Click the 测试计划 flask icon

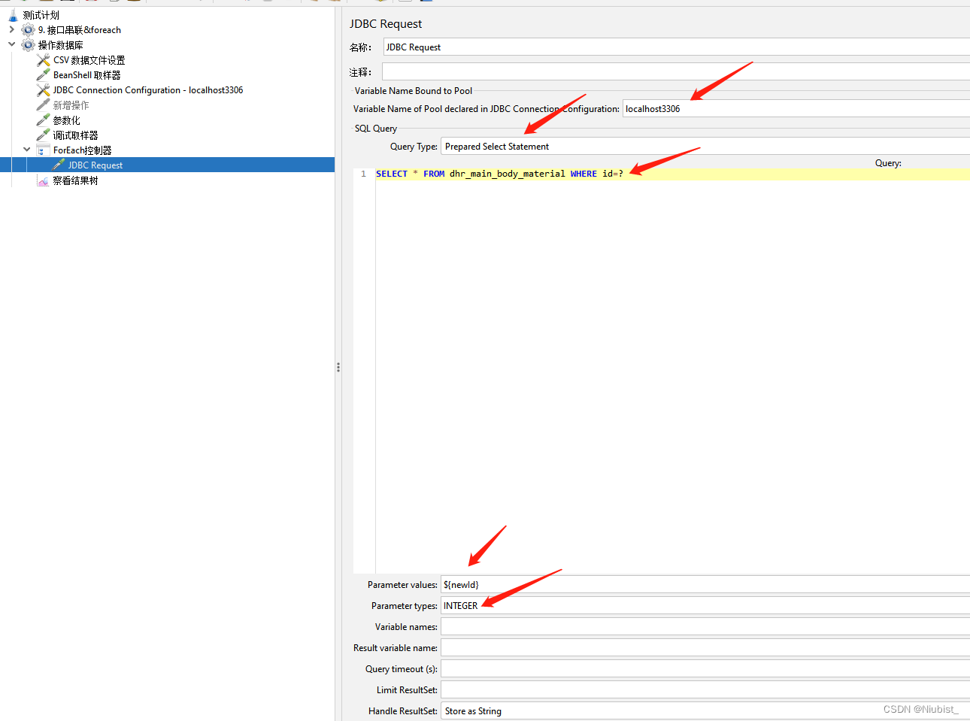pos(13,15)
